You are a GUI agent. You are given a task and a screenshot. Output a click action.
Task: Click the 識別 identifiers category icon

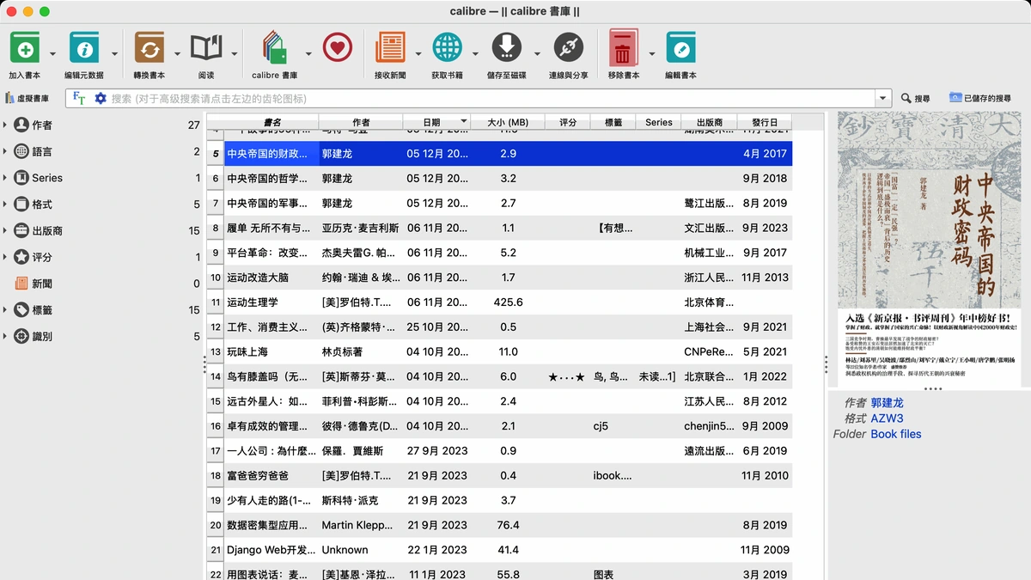tap(21, 336)
